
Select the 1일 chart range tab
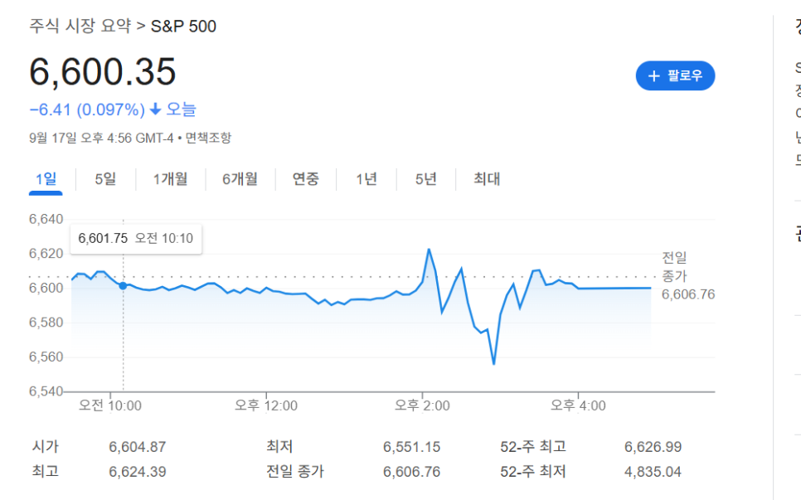pyautogui.click(x=46, y=179)
